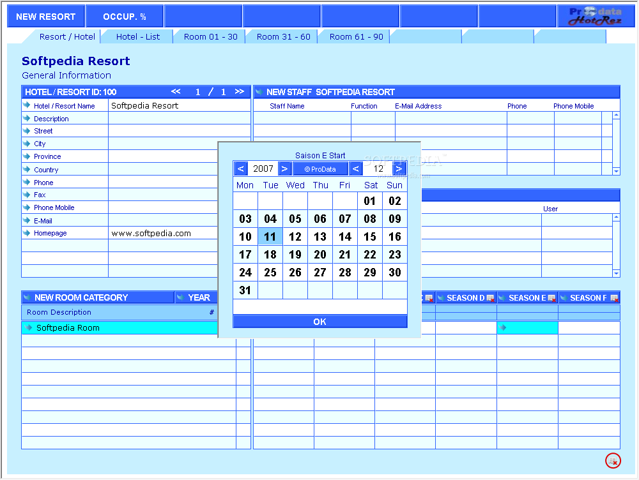Delete Season F using its header icon
This screenshot has height=480, width=639.
coord(615,298)
